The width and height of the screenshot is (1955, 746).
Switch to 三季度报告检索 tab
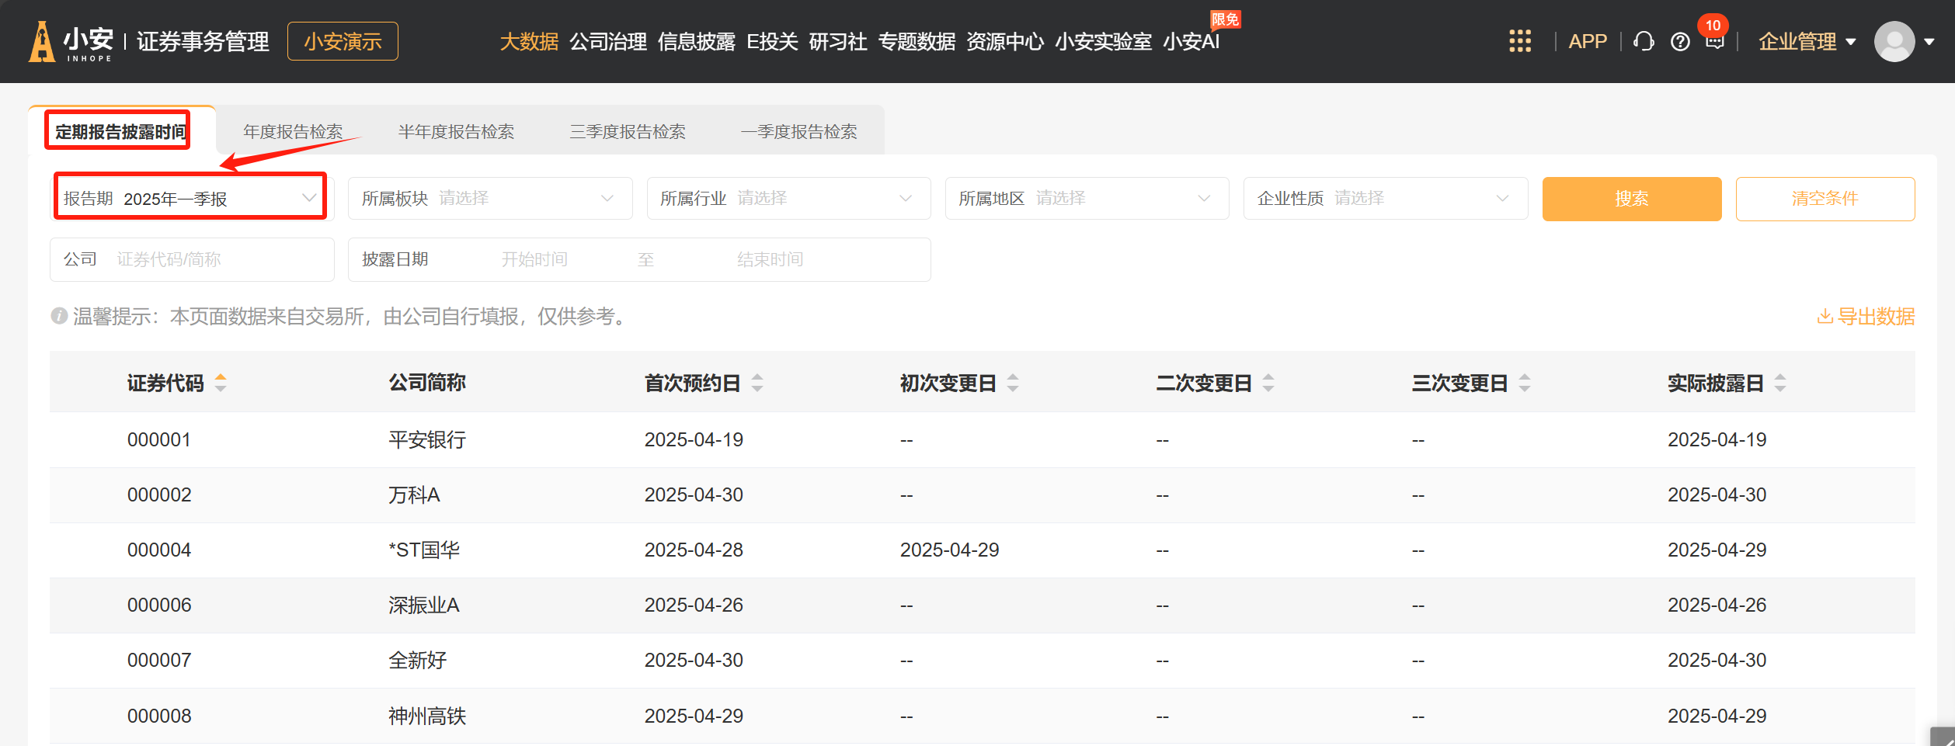click(x=628, y=132)
